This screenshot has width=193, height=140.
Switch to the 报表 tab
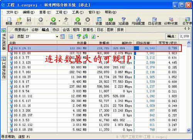coord(120,30)
